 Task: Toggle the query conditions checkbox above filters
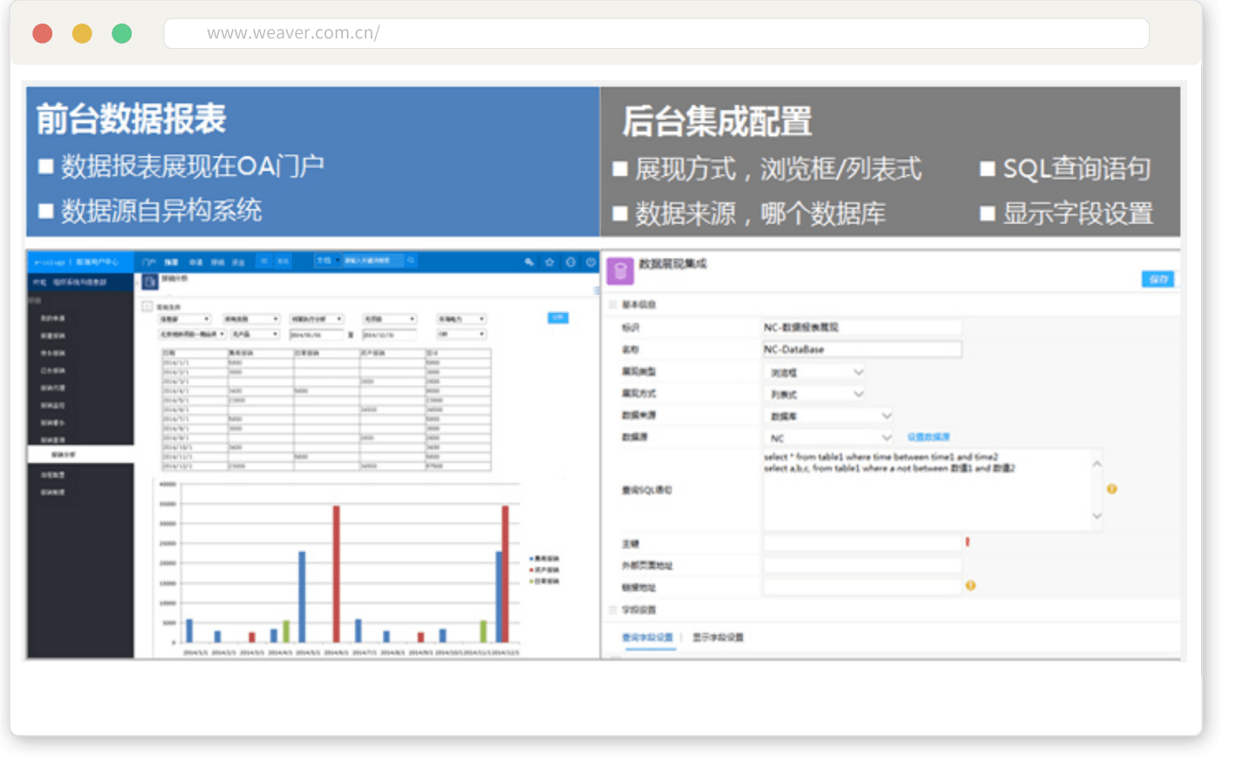coord(147,306)
